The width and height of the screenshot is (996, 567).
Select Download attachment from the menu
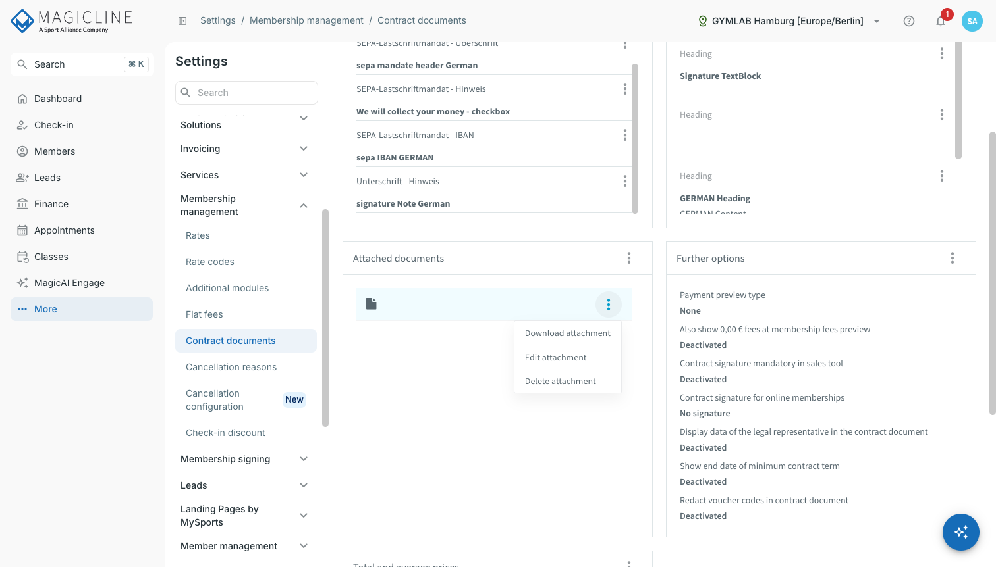pyautogui.click(x=568, y=333)
